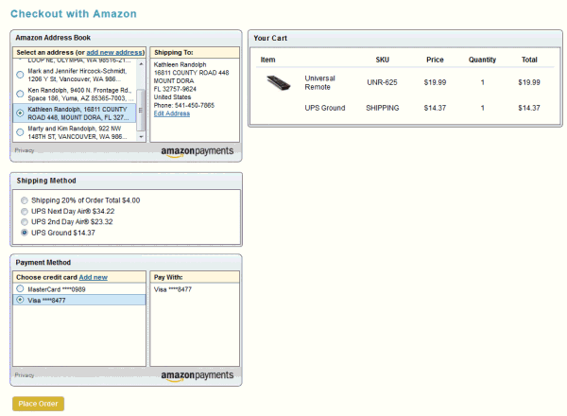Click the Visa ****8477 Pay With text
This screenshot has width=567, height=416.
click(173, 289)
